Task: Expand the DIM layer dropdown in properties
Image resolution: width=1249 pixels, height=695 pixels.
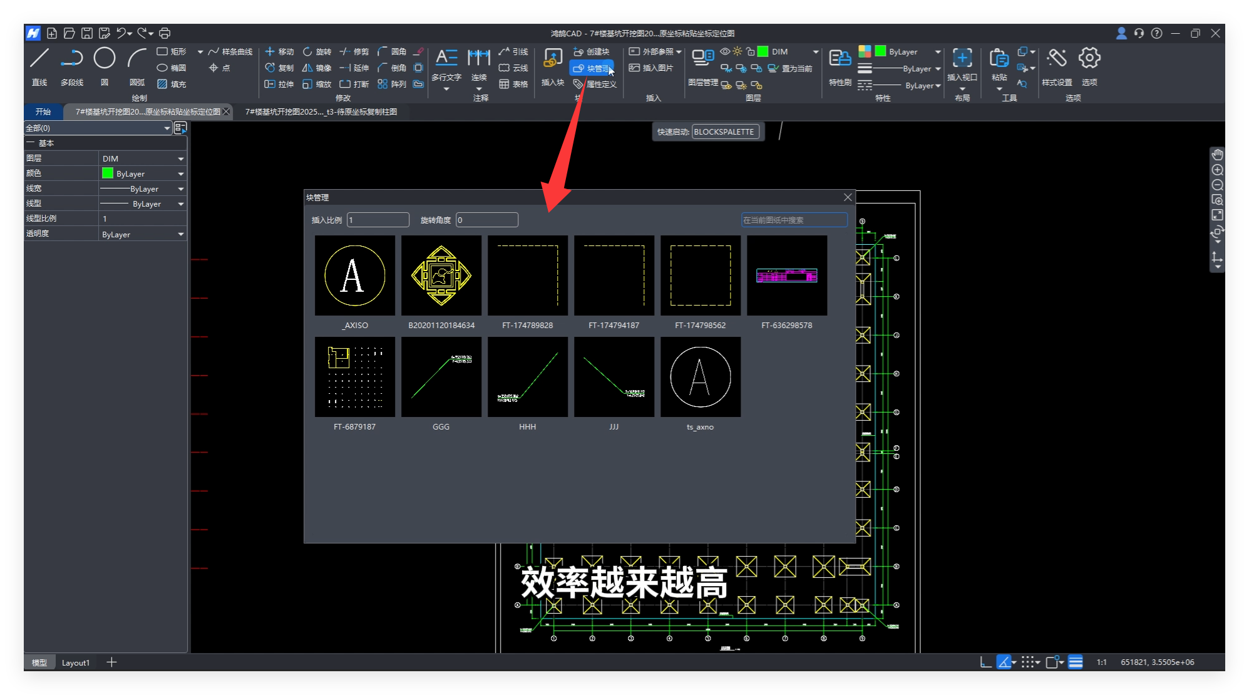Action: tap(181, 159)
